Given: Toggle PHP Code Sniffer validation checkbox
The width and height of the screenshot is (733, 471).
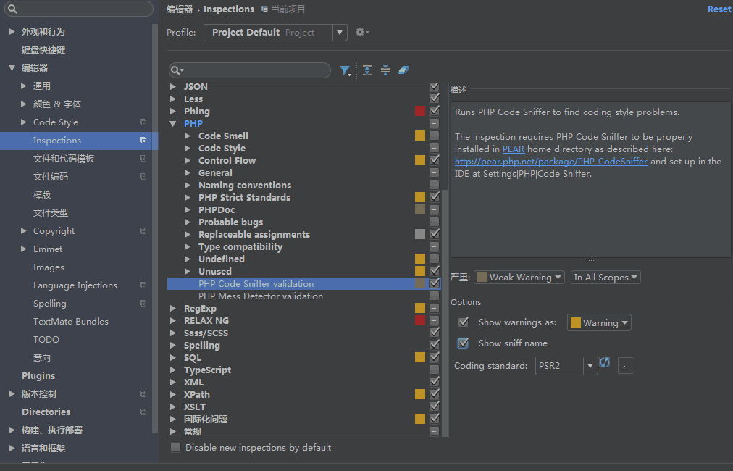Looking at the screenshot, I should click(435, 283).
